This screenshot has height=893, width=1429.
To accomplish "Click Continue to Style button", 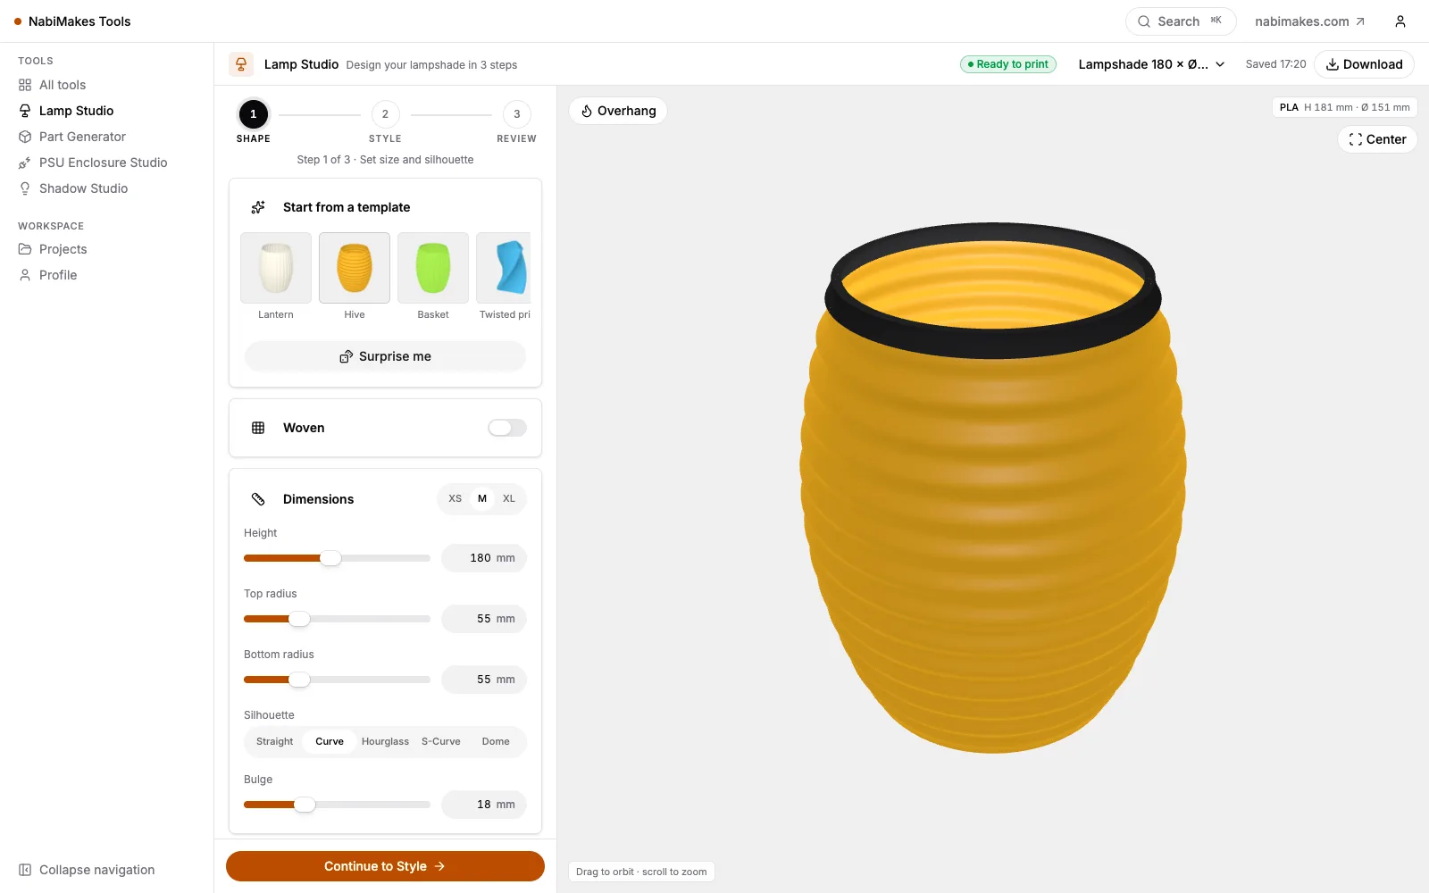I will (385, 866).
